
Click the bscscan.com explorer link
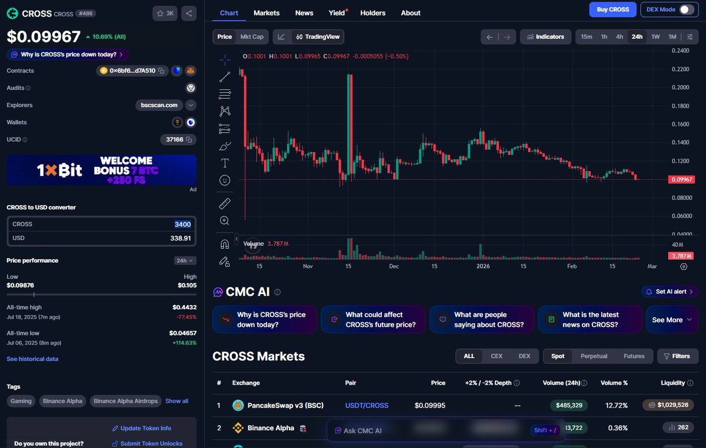(x=159, y=105)
